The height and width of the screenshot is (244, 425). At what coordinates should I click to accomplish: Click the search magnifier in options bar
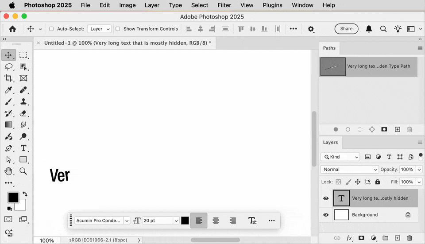[383, 29]
